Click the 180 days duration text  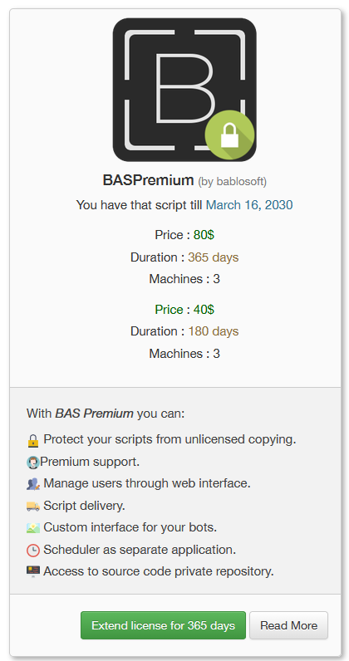point(213,331)
